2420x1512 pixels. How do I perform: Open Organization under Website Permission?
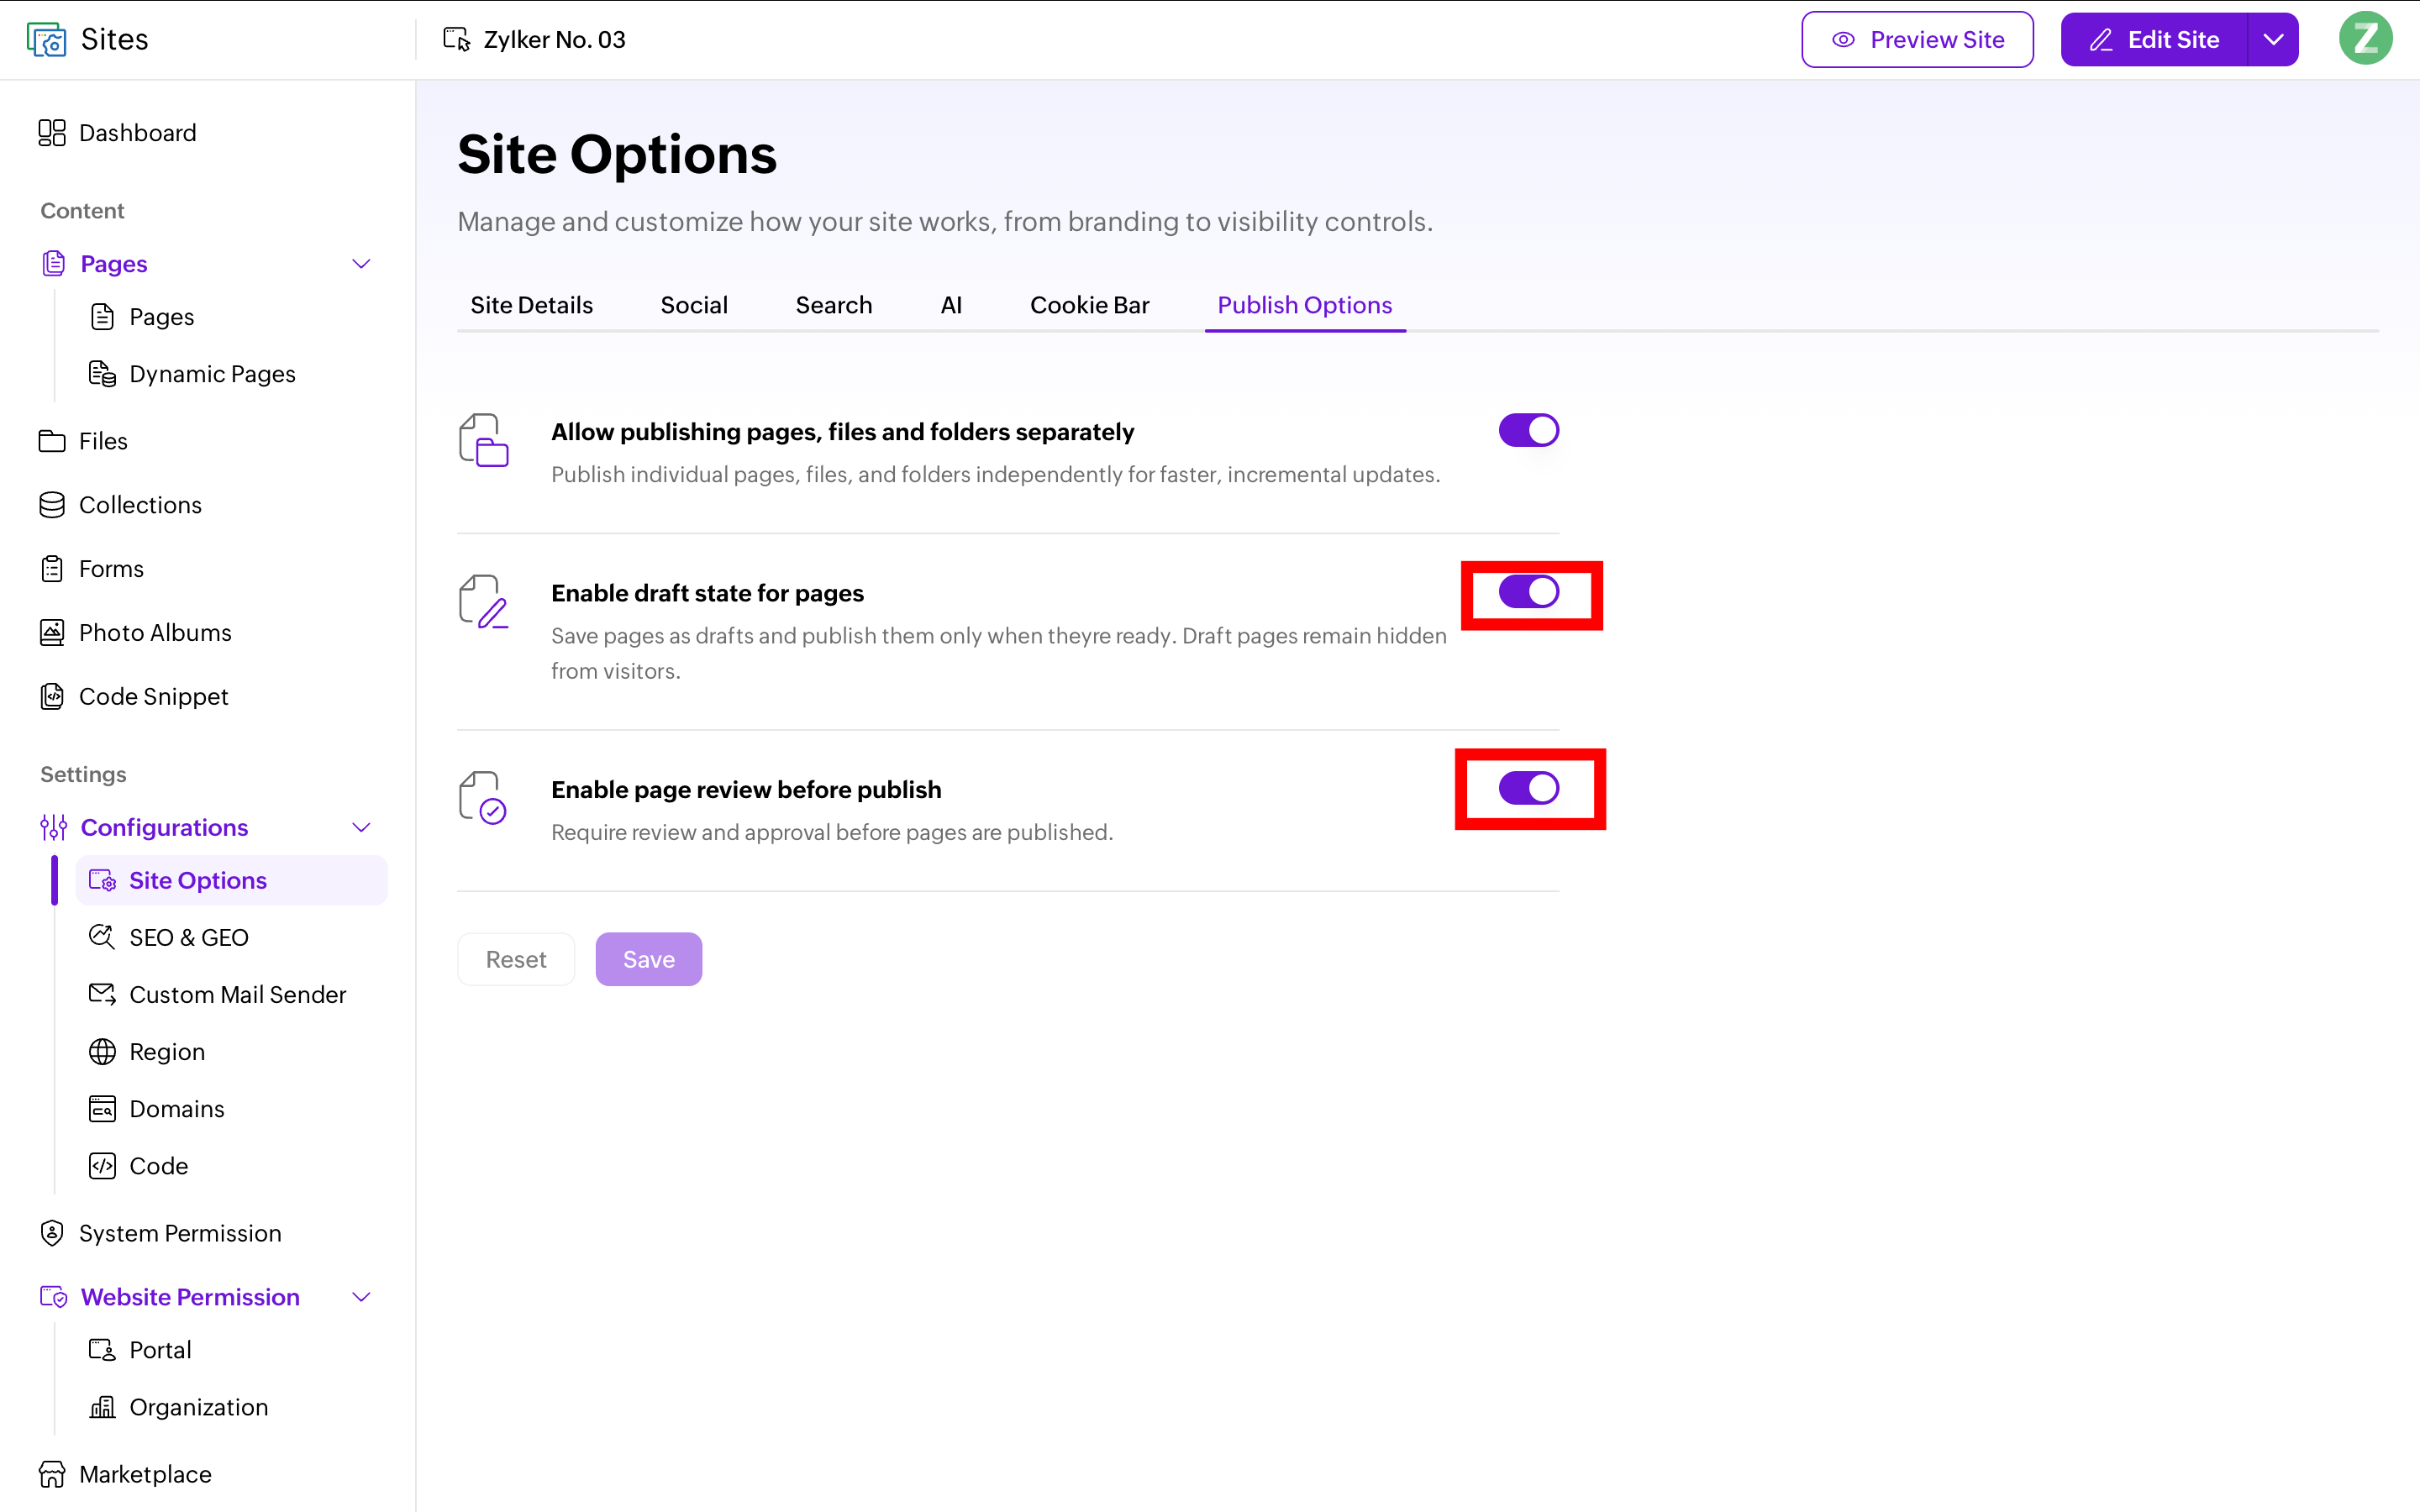coord(178,1407)
